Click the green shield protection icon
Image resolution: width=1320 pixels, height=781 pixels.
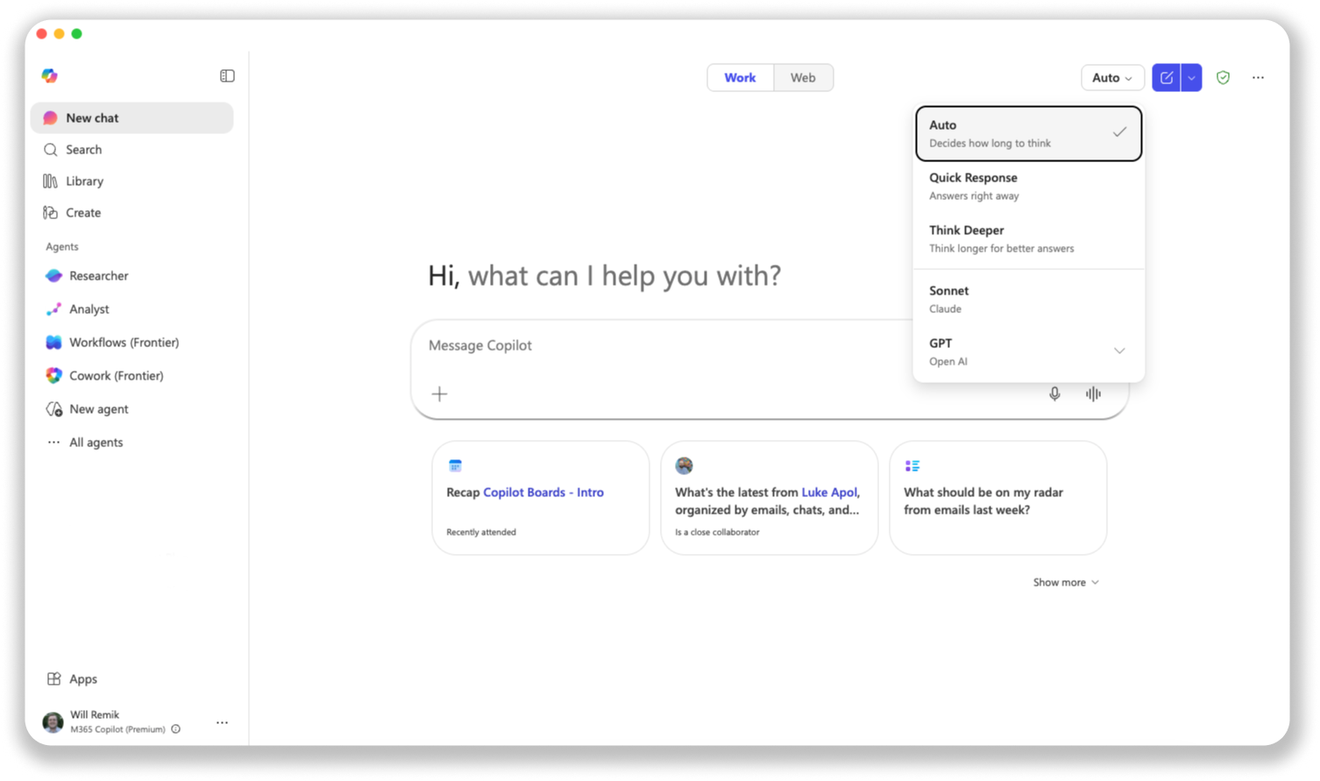[1223, 78]
